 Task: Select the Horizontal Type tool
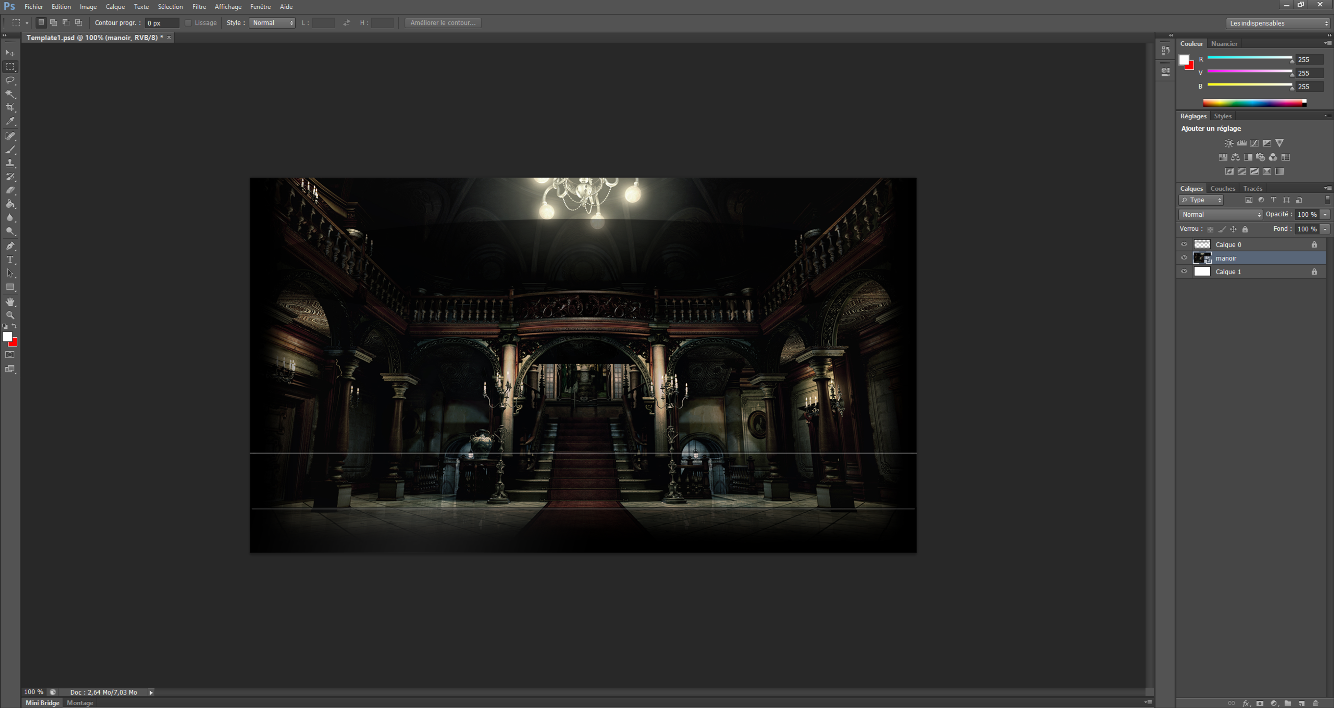point(10,260)
